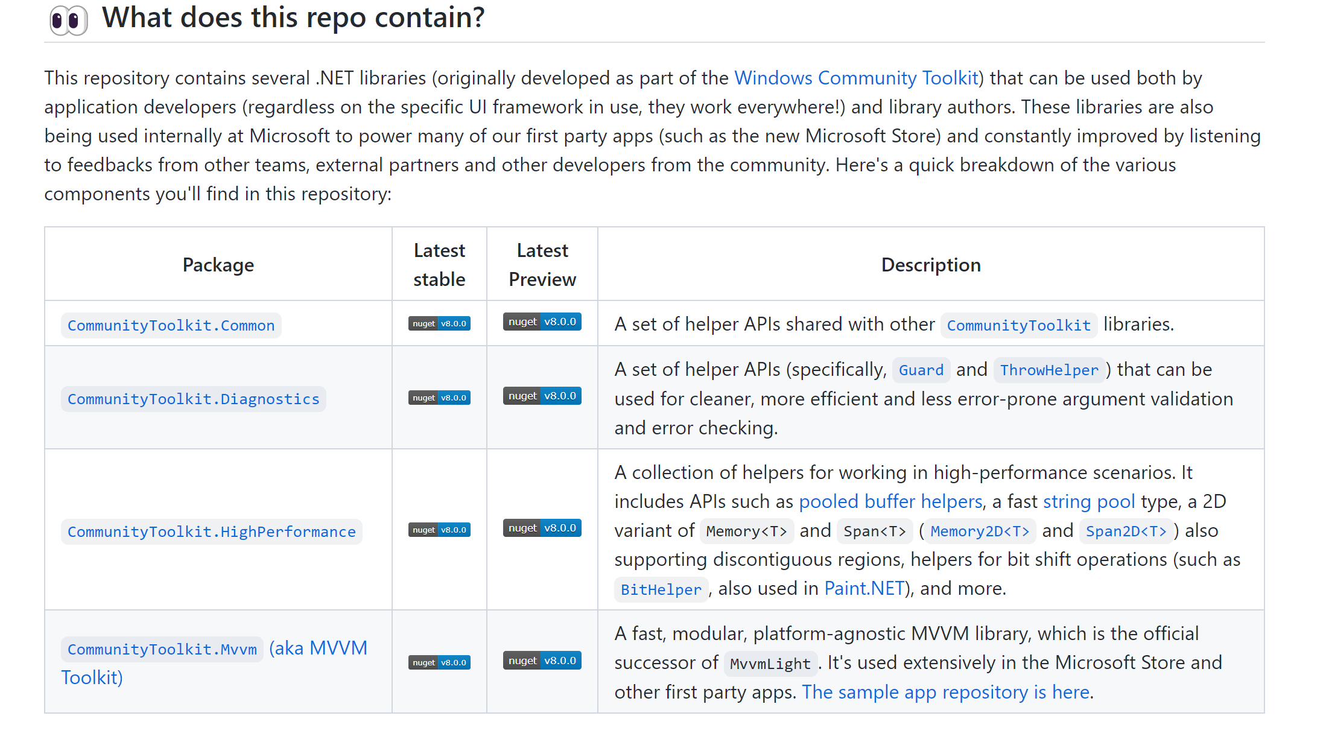1326x742 pixels.
Task: Open CommunityToolkit.HighPerformance package link
Action: 211,532
